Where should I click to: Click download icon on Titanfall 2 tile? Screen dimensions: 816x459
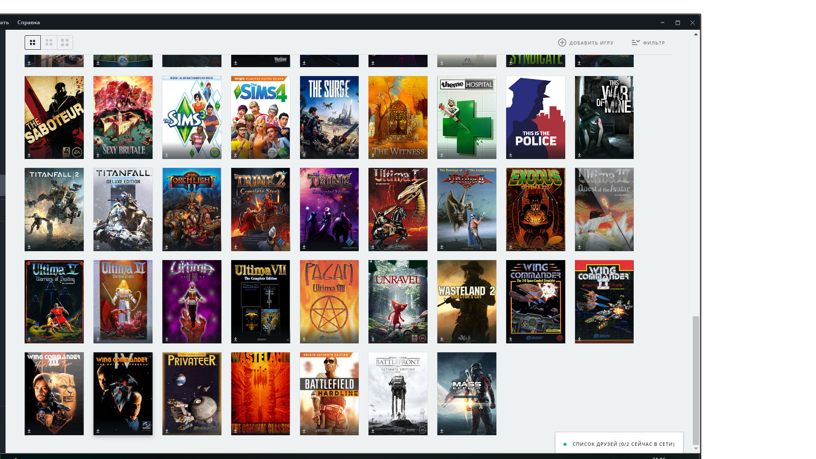(x=29, y=247)
